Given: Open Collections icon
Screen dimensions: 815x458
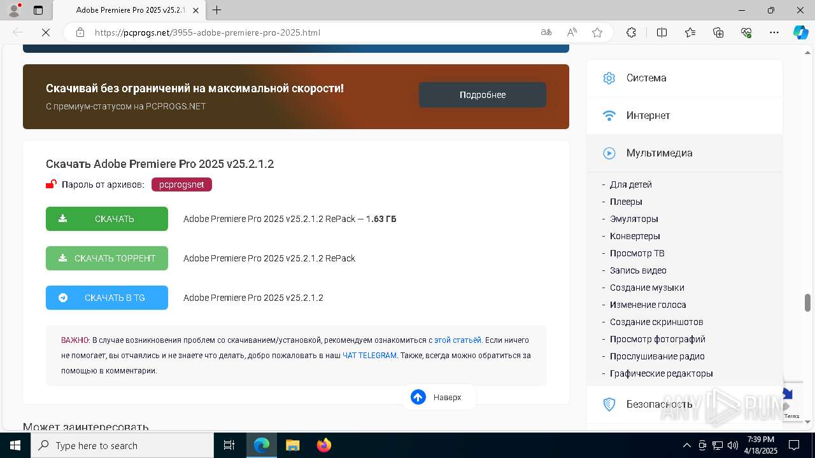Looking at the screenshot, I should (718, 32).
